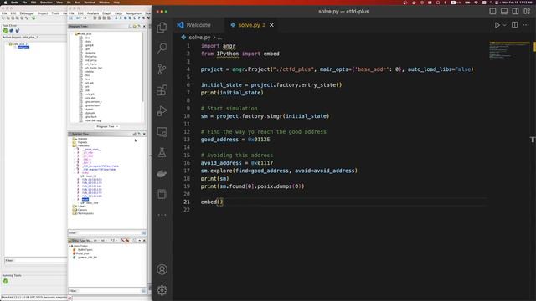Image resolution: width=536 pixels, height=301 pixels.
Task: Open Wi-Fi status in macOS menu bar
Action: pos(476,3)
